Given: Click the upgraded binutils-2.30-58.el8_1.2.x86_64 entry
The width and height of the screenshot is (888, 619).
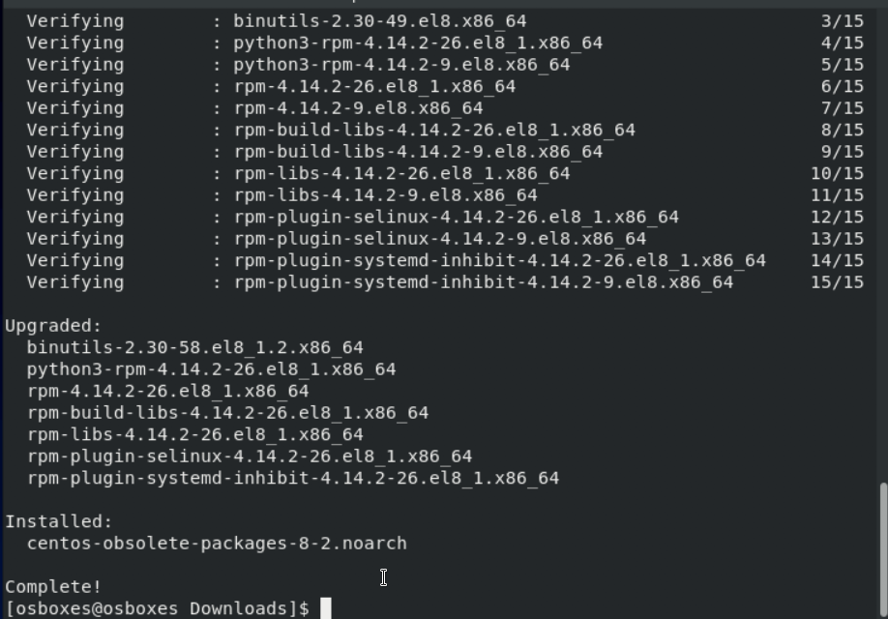Looking at the screenshot, I should click(195, 347).
